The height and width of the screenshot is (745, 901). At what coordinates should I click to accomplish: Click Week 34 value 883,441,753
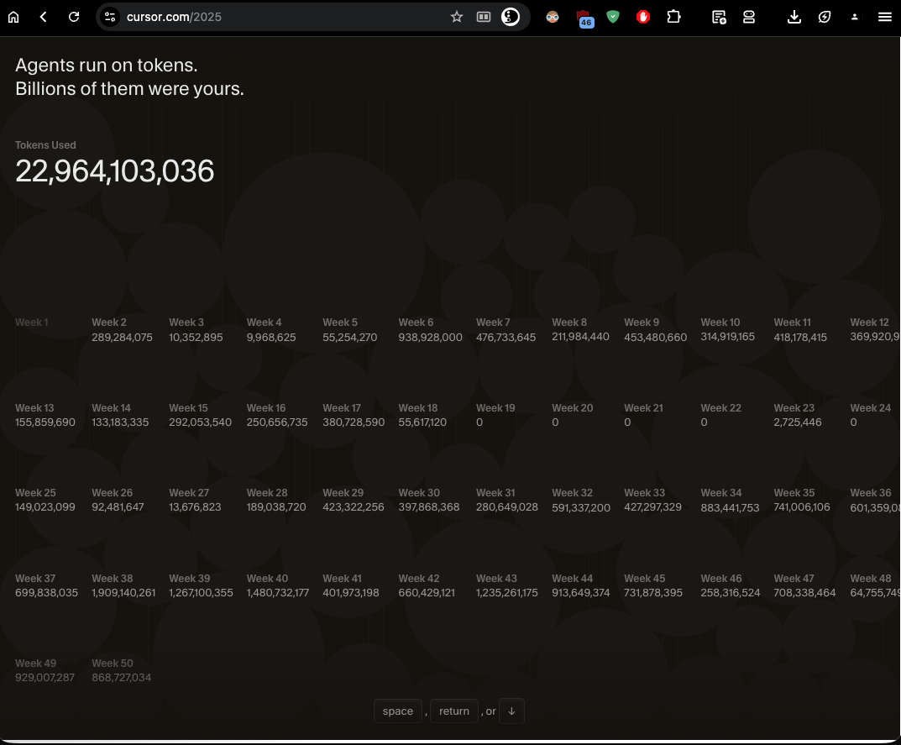point(730,507)
